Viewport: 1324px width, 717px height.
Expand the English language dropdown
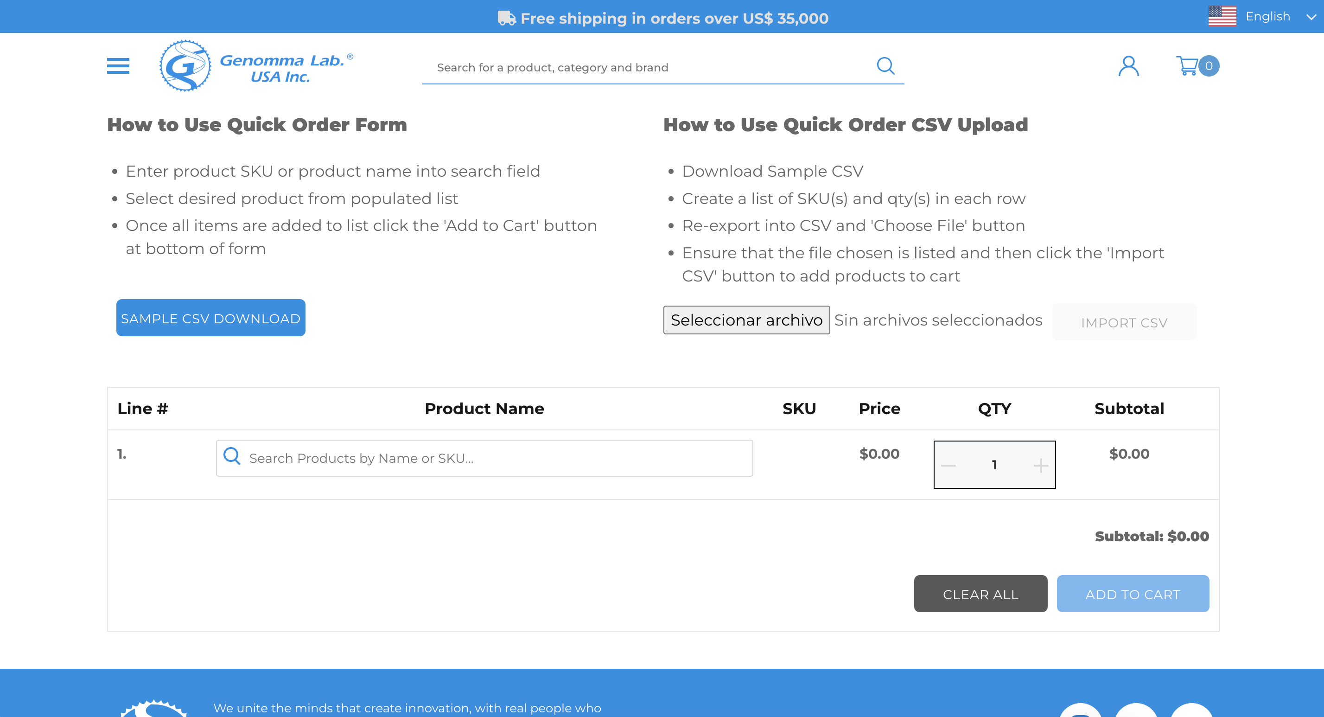[1267, 16]
